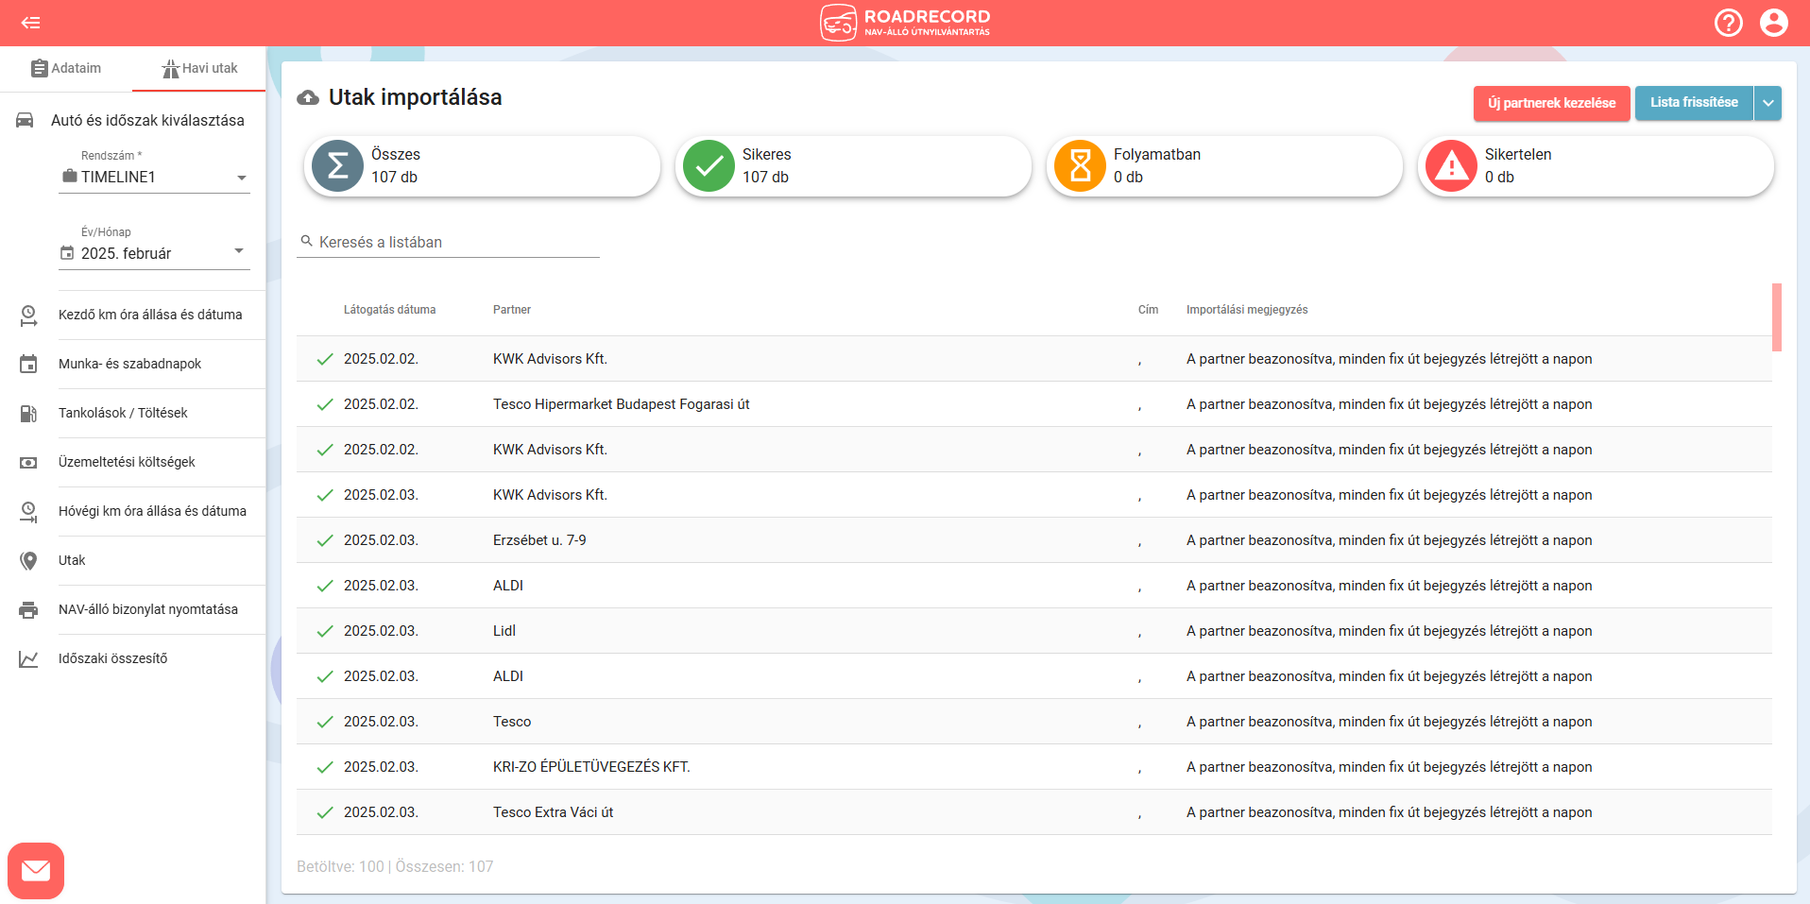The image size is (1810, 904).
Task: Filter by the Sikeres 107 db card
Action: tap(853, 166)
